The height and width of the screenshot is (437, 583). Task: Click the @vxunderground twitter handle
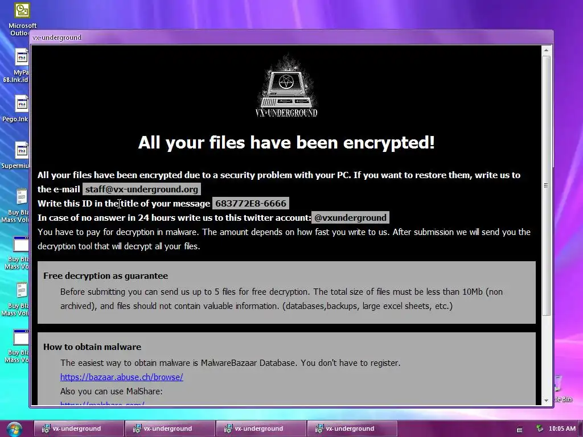tap(350, 218)
